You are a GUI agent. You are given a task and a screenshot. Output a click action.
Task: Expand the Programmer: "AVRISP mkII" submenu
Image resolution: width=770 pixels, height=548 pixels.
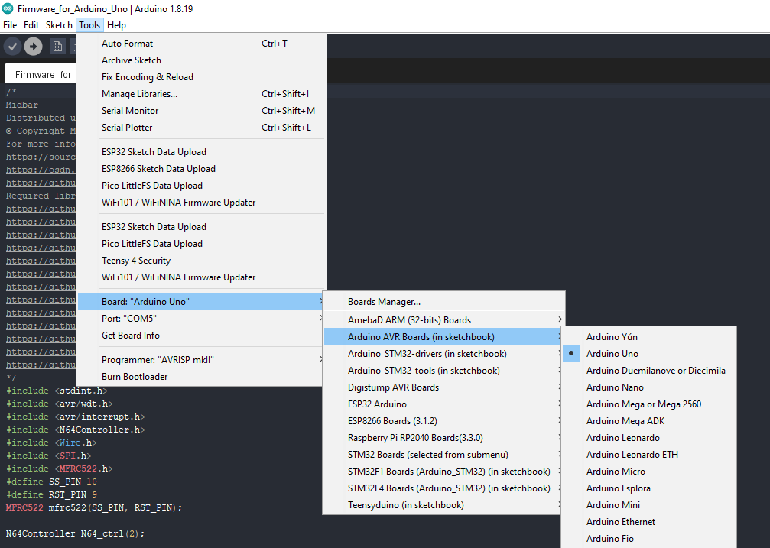tap(201, 359)
